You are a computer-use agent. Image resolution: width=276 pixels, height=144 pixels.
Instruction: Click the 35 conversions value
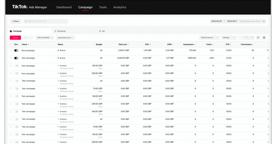point(253,50)
